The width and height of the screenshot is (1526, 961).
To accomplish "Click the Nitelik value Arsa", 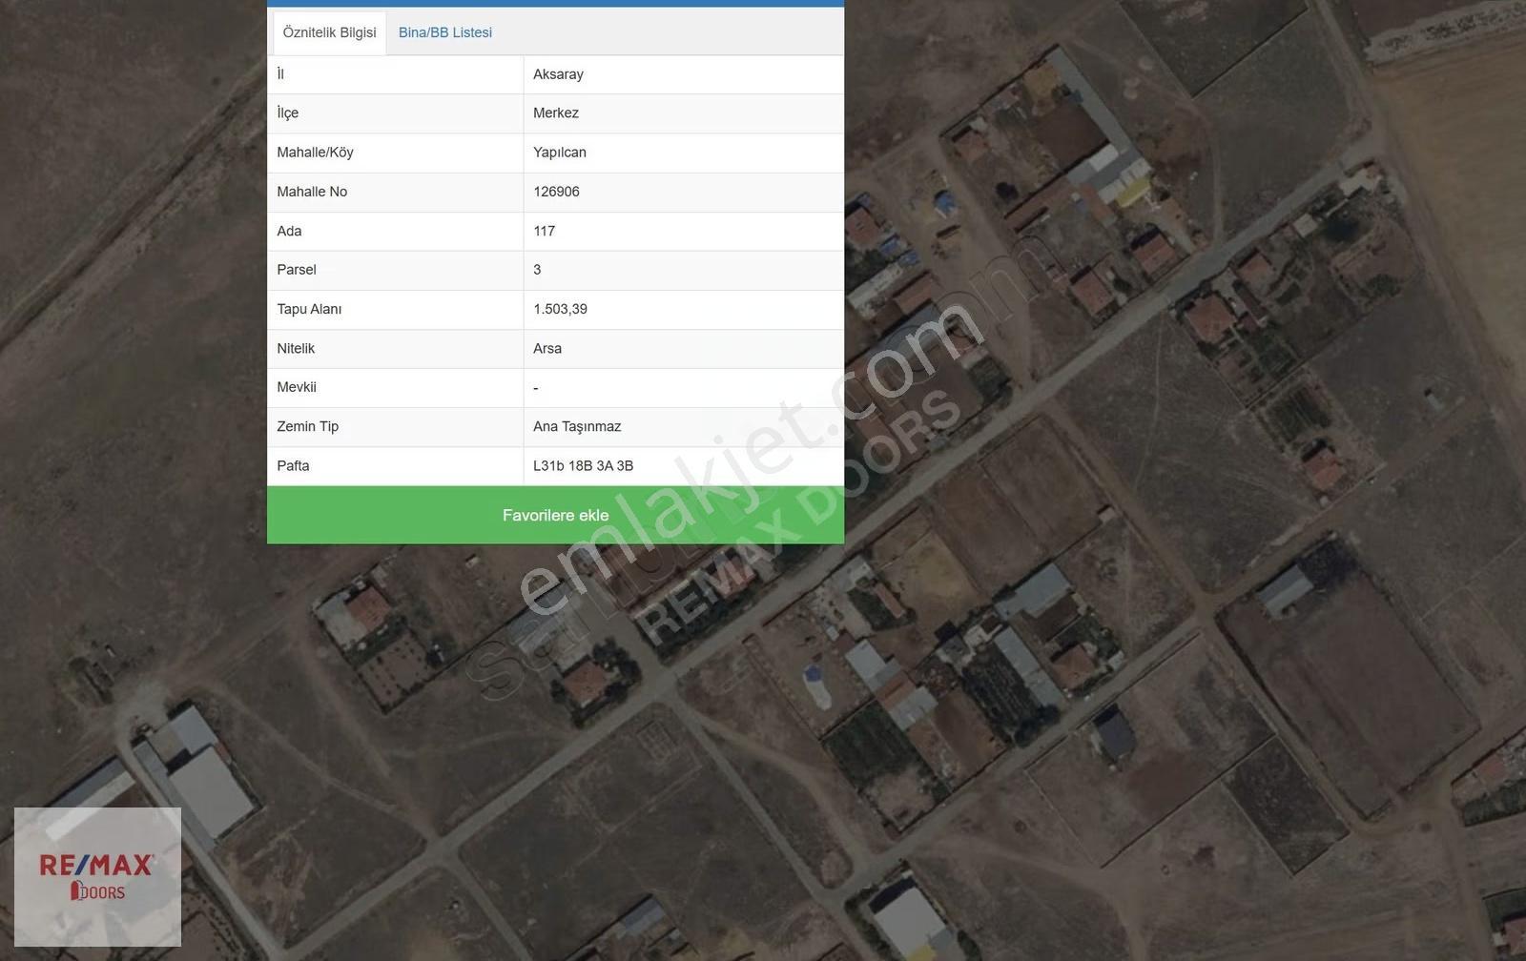I will pos(547,348).
